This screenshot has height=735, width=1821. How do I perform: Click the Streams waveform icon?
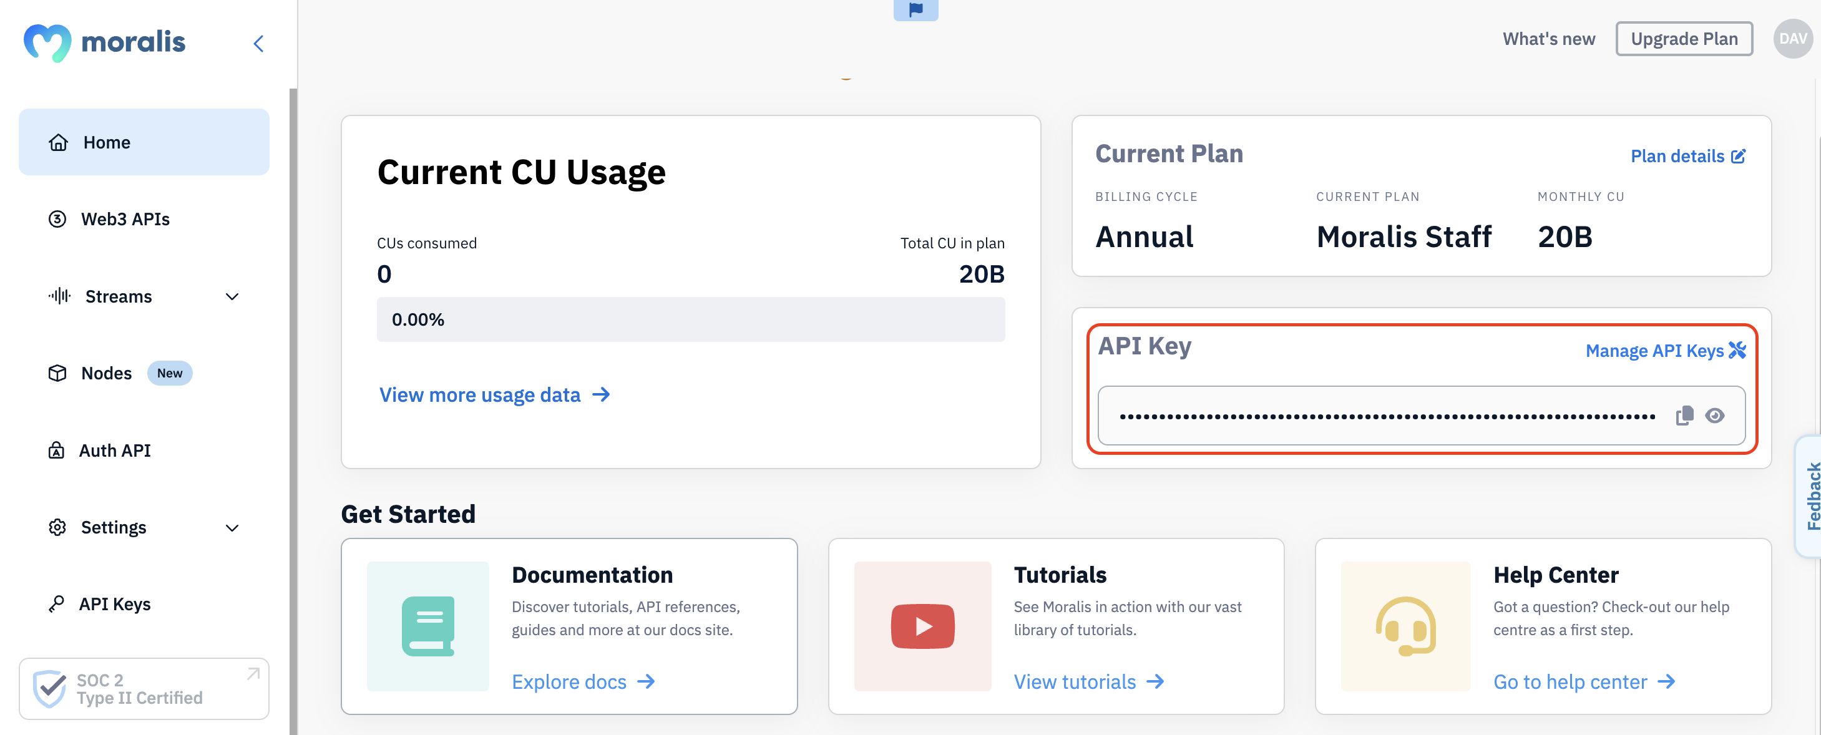[x=59, y=296]
